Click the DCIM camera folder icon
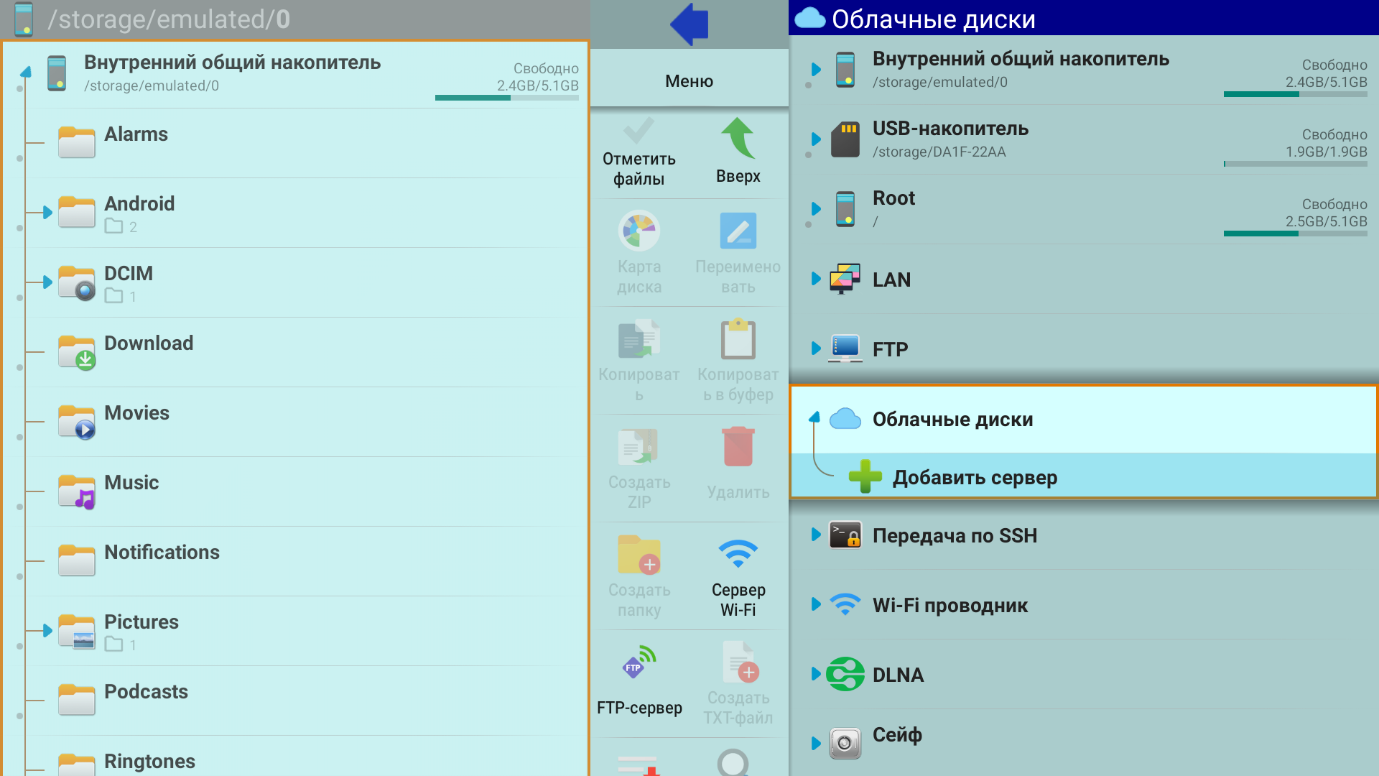This screenshot has height=776, width=1379. click(x=77, y=282)
